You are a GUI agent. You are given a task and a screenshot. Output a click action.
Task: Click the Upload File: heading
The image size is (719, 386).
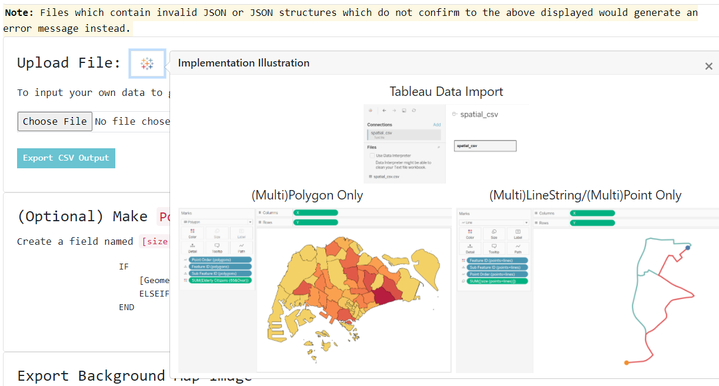(69, 63)
